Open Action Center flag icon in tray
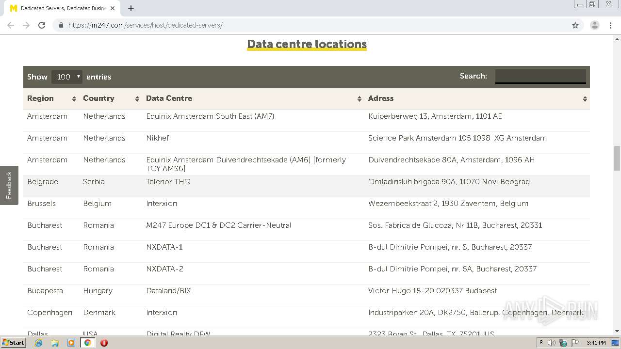This screenshot has height=349, width=621. [574, 343]
